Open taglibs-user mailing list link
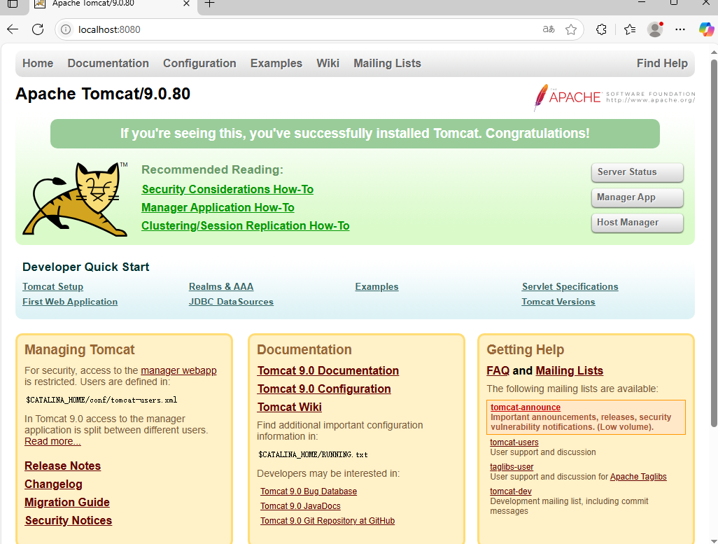 [x=512, y=467]
